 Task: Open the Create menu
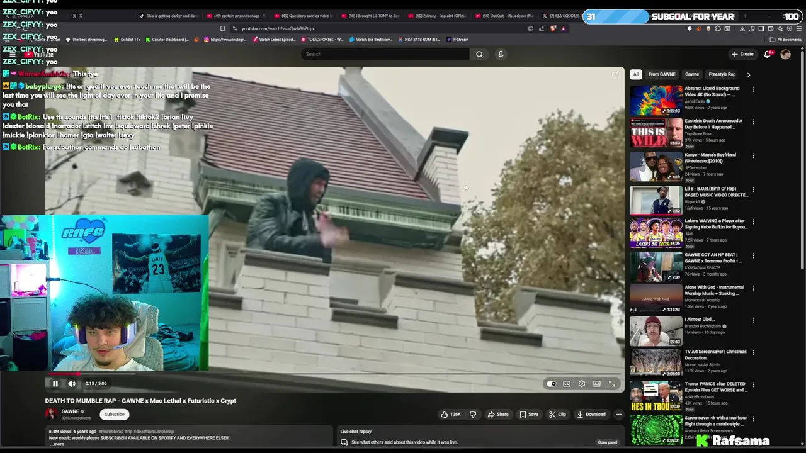742,54
